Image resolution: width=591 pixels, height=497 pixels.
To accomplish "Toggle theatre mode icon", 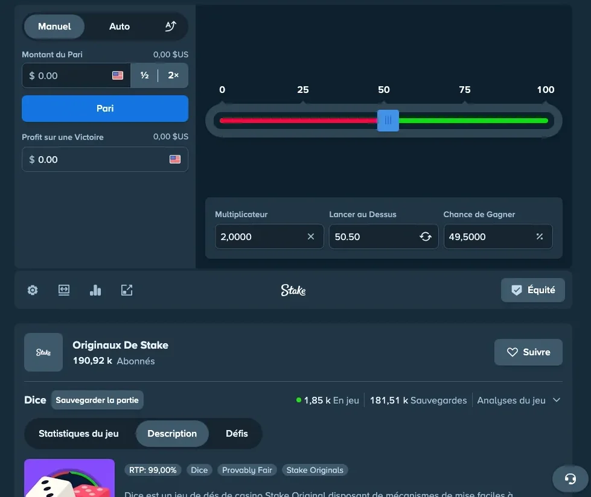I will 64,290.
